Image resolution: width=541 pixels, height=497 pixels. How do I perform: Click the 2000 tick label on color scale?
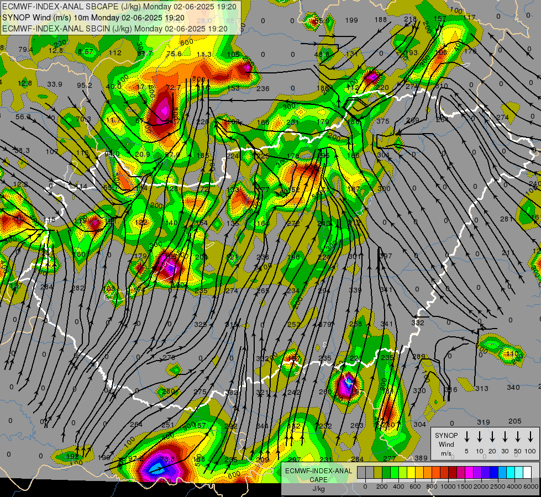[x=481, y=487]
